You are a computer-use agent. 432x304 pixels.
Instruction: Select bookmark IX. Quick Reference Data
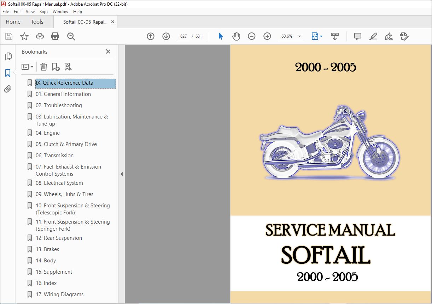pos(75,83)
